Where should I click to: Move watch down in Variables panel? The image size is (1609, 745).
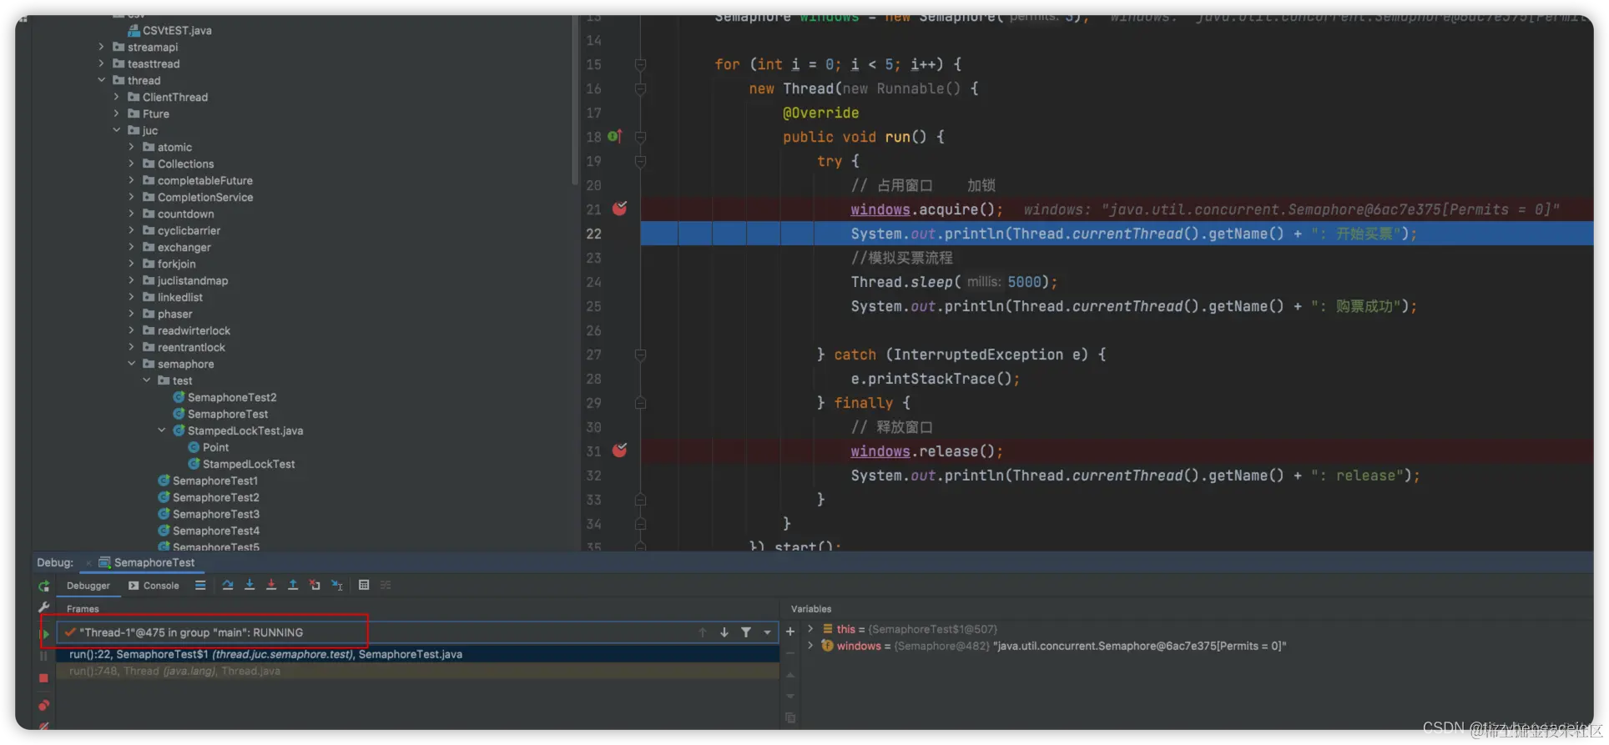(x=790, y=697)
